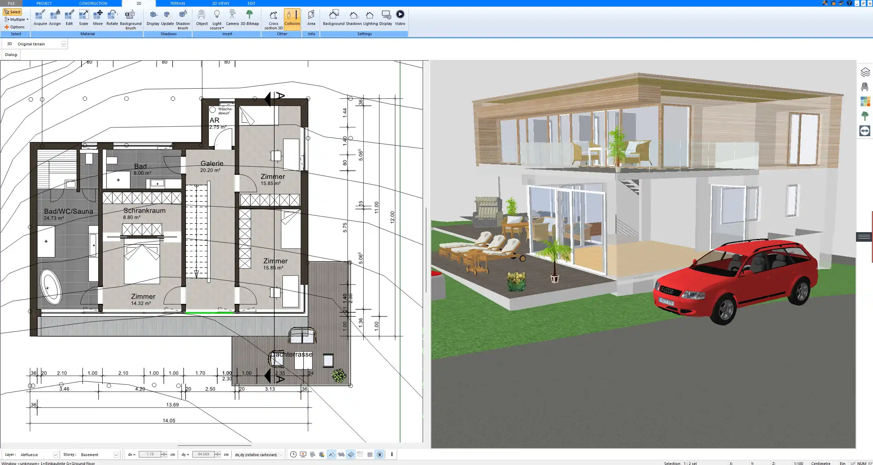Insert a Camera from the ribbon
The height and width of the screenshot is (465, 873).
232,18
